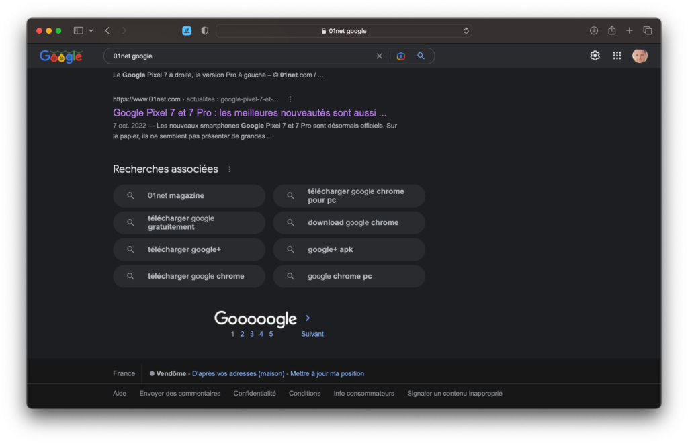Show Safari downloads
The height and width of the screenshot is (444, 688).
594,30
